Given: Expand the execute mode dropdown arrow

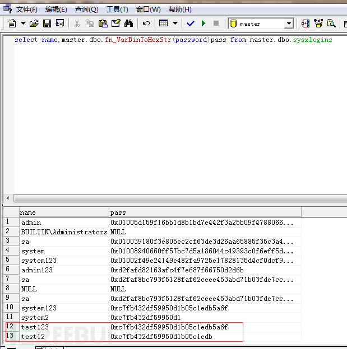Looking at the screenshot, I should [x=175, y=23].
